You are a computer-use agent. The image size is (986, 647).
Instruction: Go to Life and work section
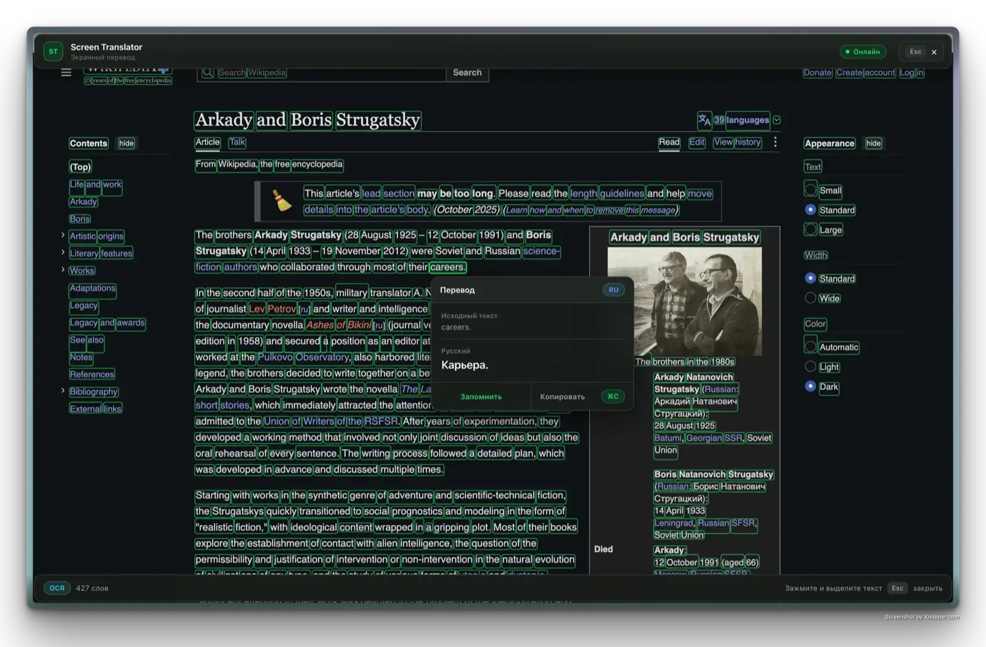point(96,184)
